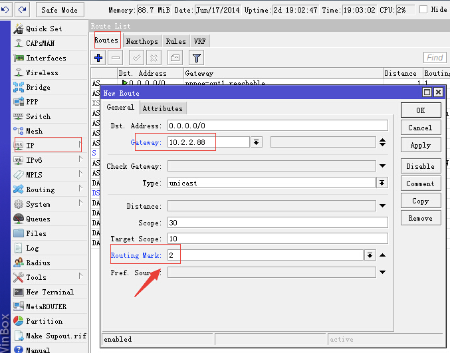
Task: Click the Gateway add/remove stepper arrows
Action: [x=382, y=142]
